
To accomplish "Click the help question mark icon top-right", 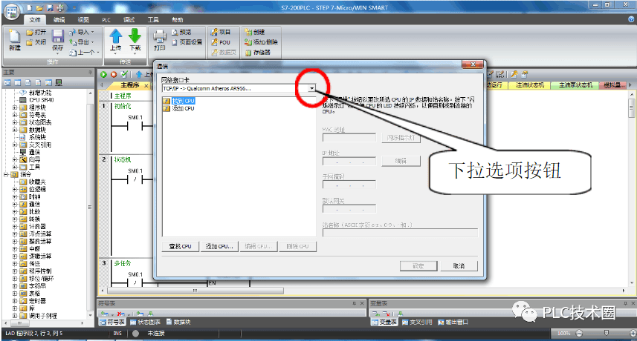I will click(x=631, y=19).
